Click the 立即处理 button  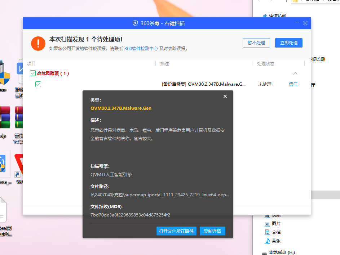[288, 42]
